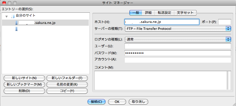Switch to the 転送設定 tab
Viewport: 236px width, 106px height.
point(164,12)
